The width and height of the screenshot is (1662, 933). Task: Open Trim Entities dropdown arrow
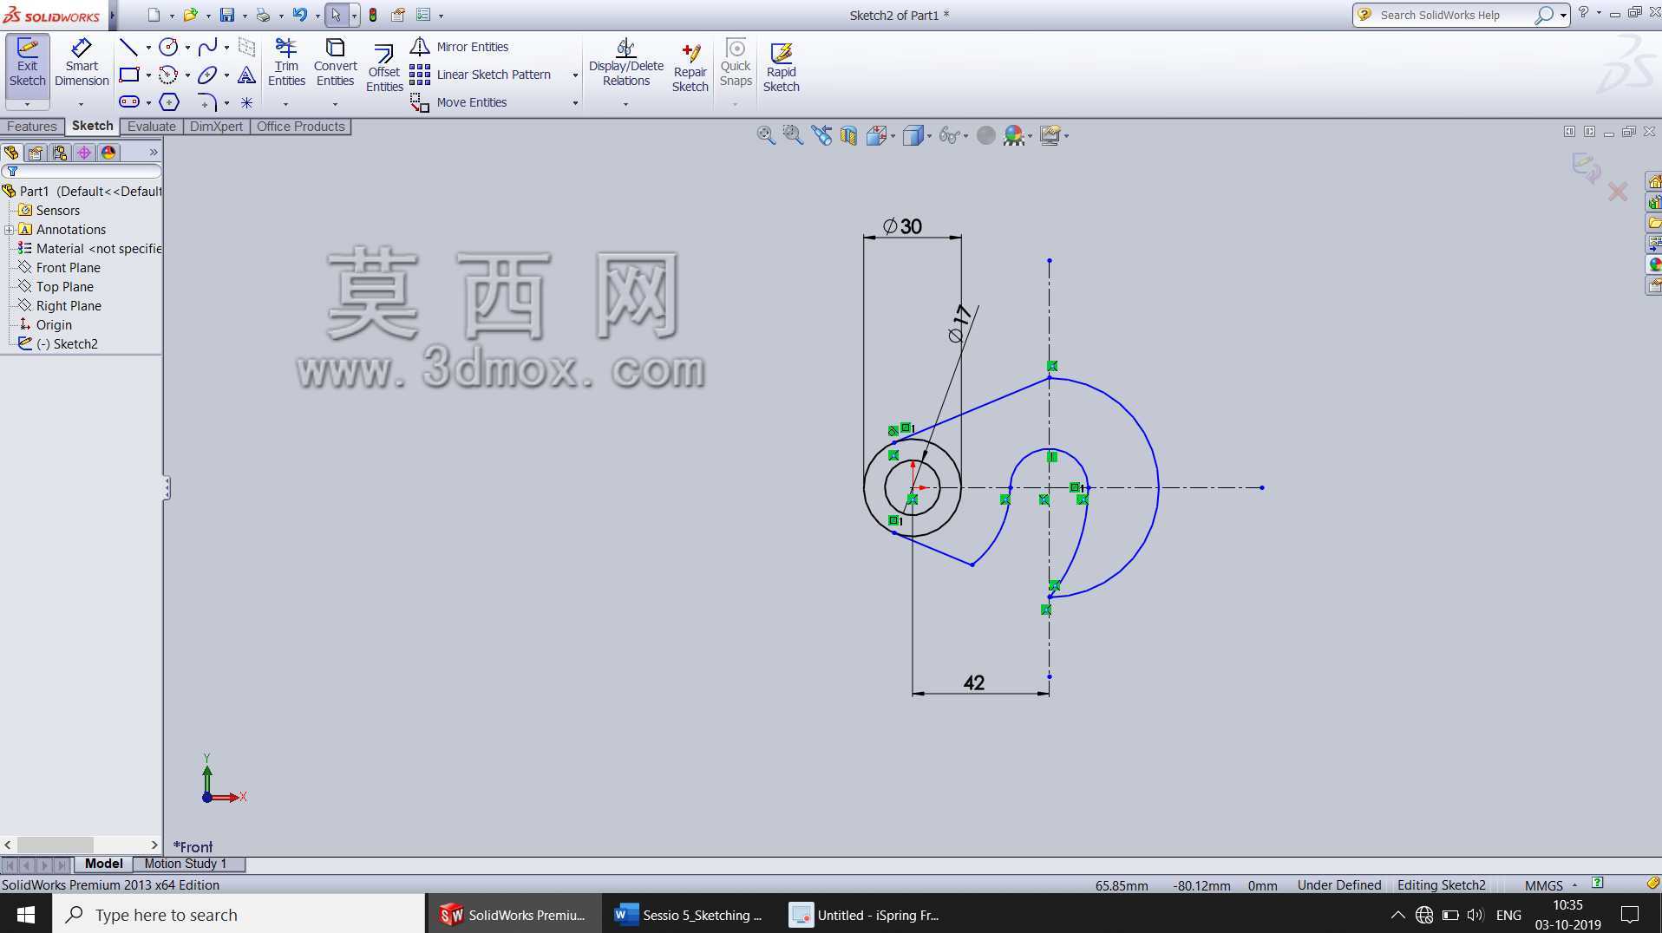[x=286, y=104]
